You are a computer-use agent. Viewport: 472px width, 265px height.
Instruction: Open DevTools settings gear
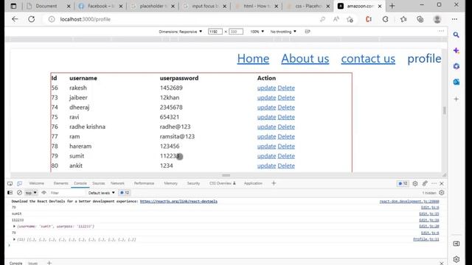point(415,183)
